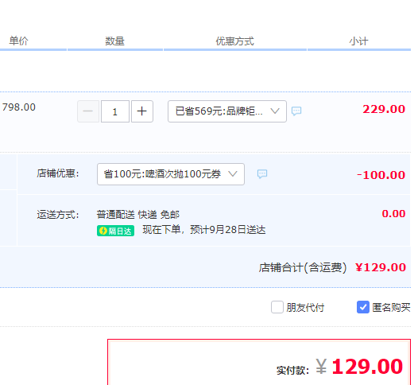Click the 优惠方式 column header
This screenshot has height=385, width=418.
click(235, 41)
